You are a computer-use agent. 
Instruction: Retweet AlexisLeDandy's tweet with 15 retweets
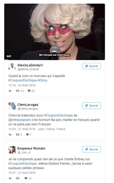click(18, 91)
